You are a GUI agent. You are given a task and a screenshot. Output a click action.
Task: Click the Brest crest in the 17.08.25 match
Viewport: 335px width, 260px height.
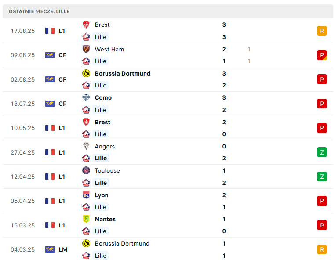click(86, 25)
